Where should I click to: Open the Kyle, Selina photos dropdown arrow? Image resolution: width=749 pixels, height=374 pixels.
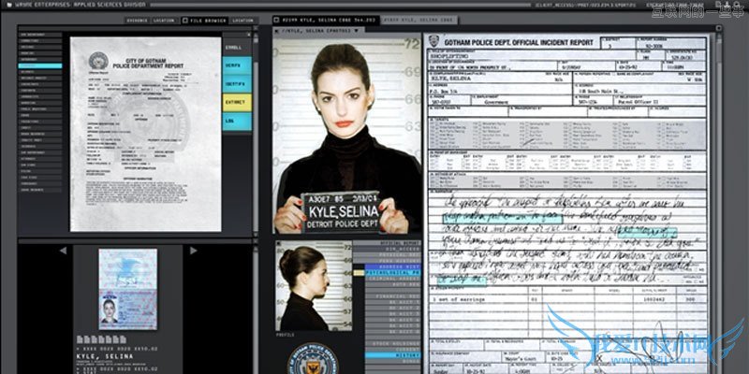pos(356,30)
